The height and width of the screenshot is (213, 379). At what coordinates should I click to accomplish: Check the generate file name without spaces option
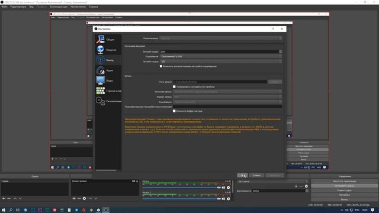174,87
